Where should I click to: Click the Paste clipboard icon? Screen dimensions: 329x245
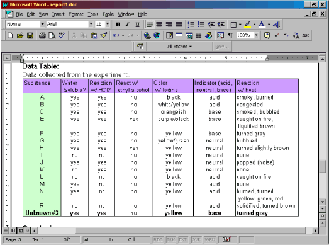tap(94, 35)
